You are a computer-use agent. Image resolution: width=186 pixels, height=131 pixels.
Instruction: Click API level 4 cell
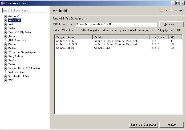click(171, 41)
